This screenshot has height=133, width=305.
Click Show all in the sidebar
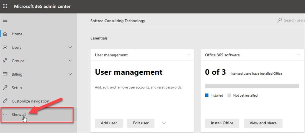point(38,115)
